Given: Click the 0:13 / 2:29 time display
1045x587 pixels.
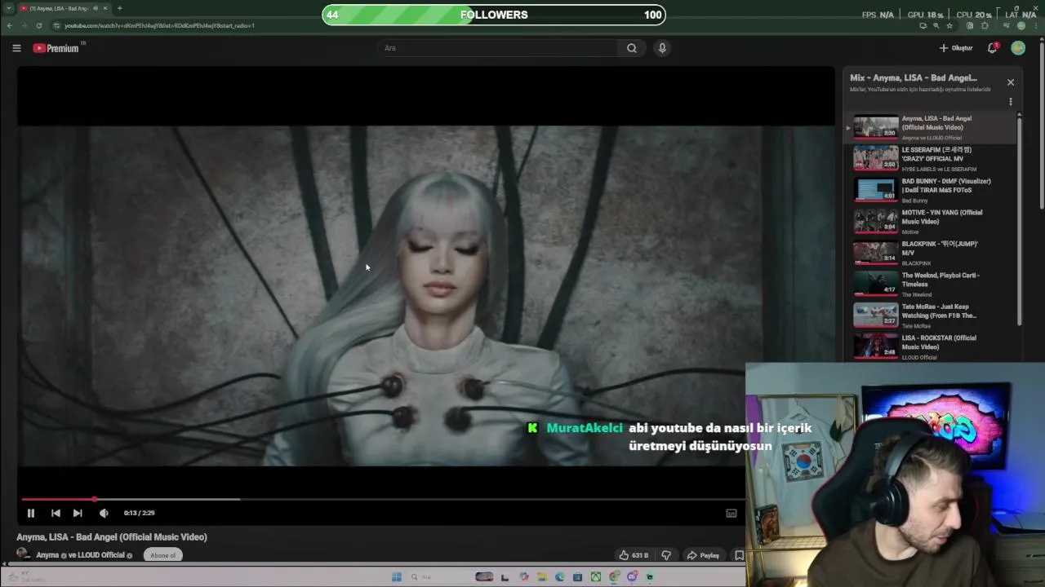Looking at the screenshot, I should click(x=139, y=513).
